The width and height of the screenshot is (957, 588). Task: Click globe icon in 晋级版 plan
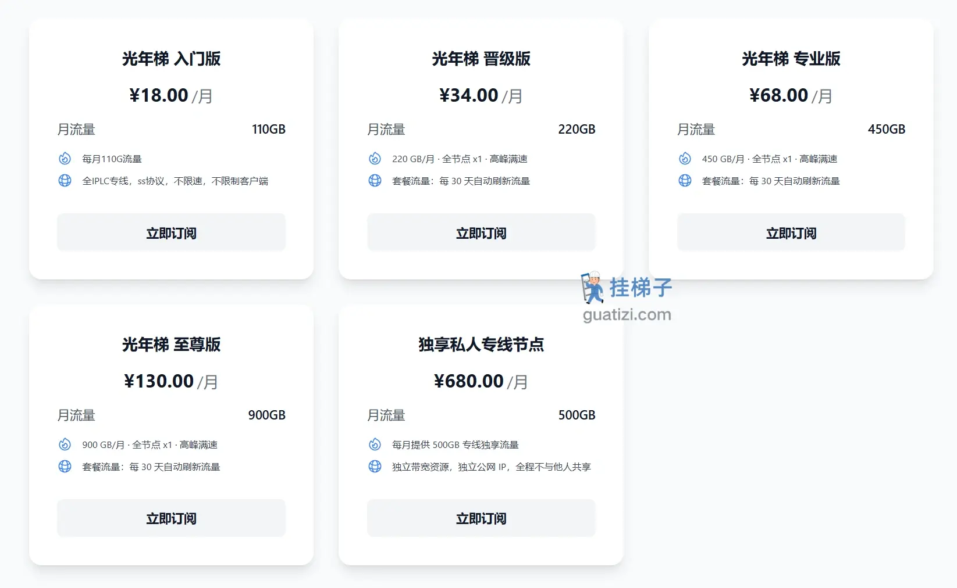pyautogui.click(x=375, y=181)
